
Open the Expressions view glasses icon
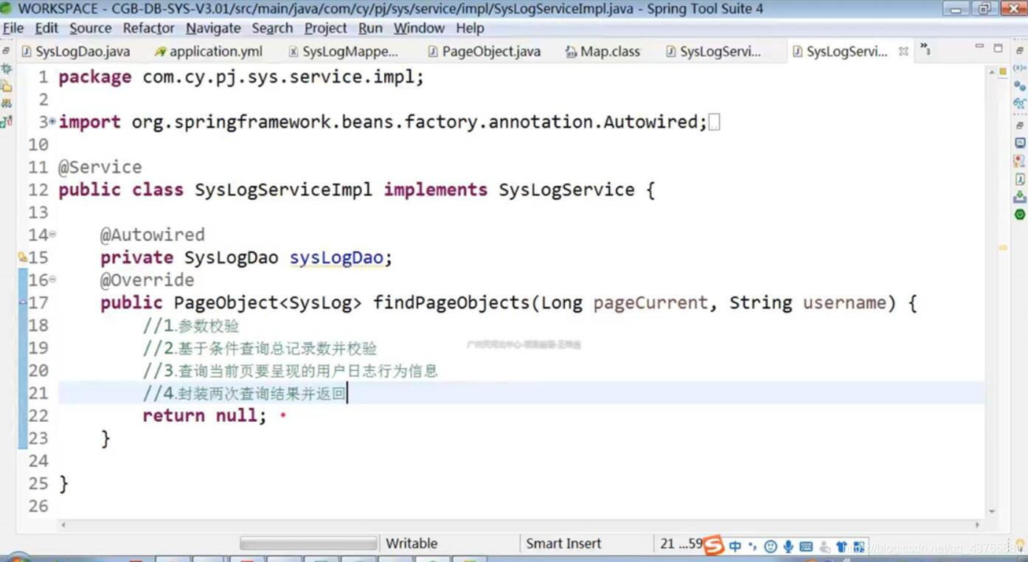(x=1020, y=103)
